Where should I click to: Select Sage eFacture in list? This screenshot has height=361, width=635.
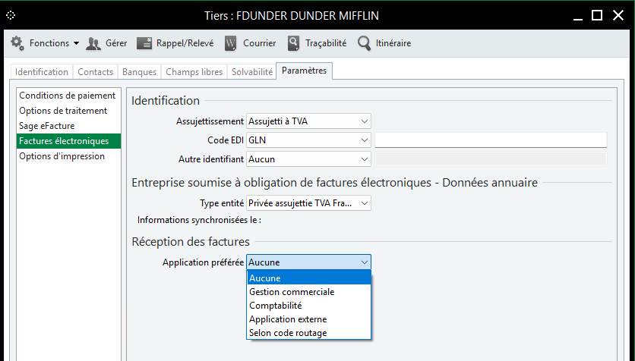68,126
